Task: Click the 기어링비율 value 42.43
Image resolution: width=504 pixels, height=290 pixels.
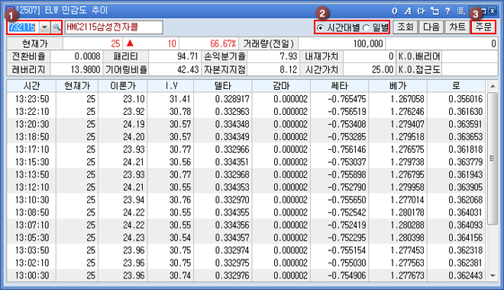Action: pos(188,69)
